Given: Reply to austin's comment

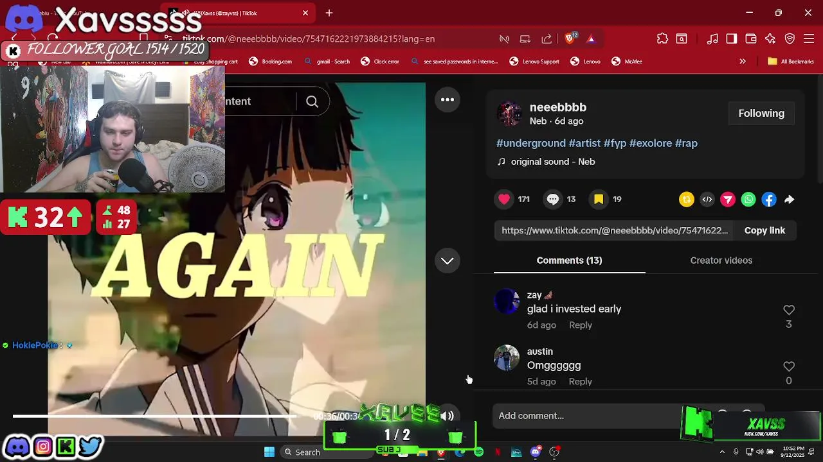Looking at the screenshot, I should (580, 382).
